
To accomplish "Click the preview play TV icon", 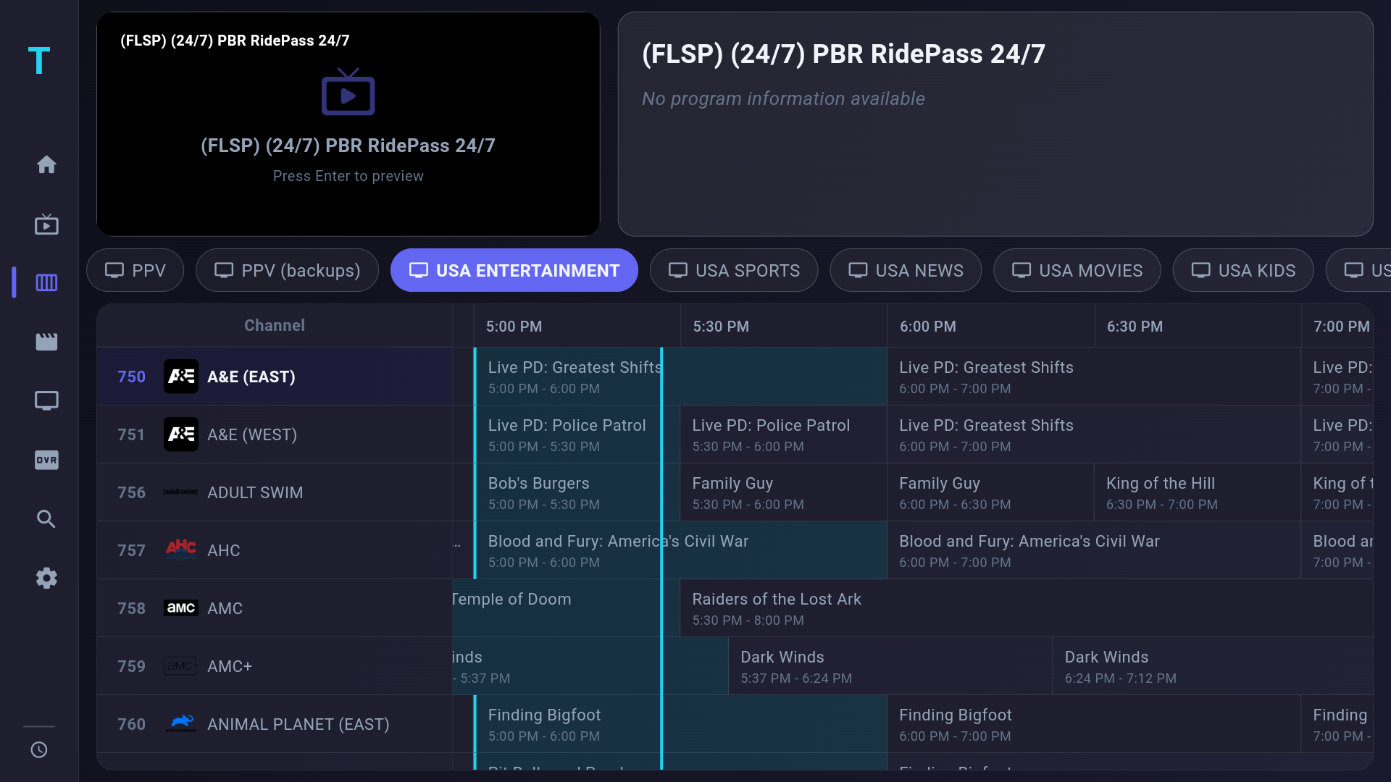I will click(348, 92).
